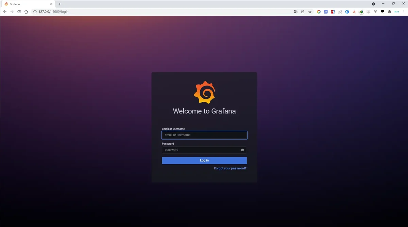Click the browser back arrow
The image size is (408, 227).
5,12
